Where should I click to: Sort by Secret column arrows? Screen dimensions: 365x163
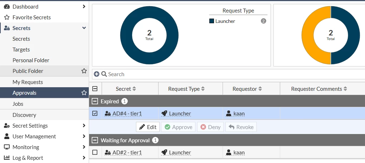134,89
